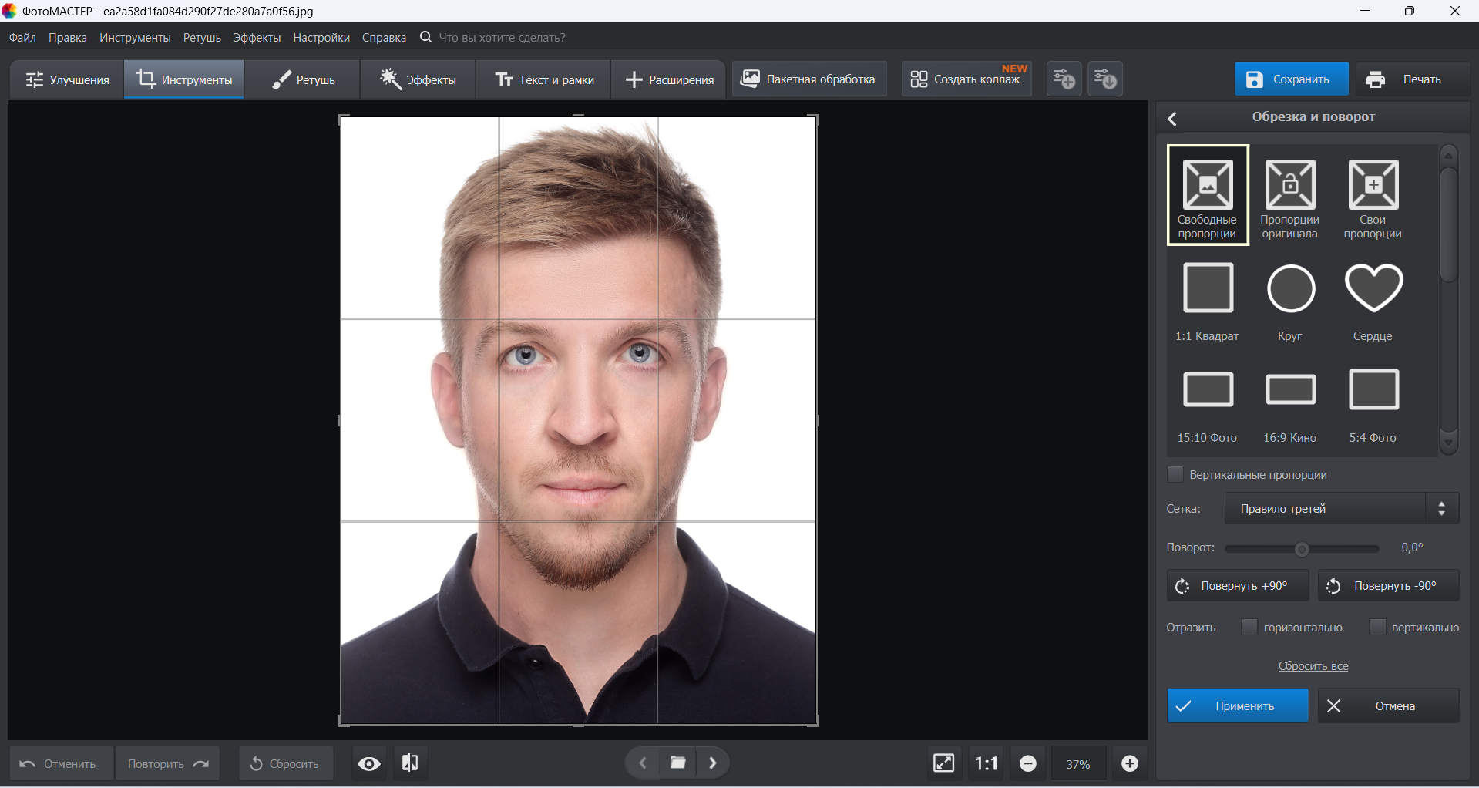Viewport: 1479px width, 788px height.
Task: Open the Effects menu in menu bar
Action: click(x=257, y=38)
